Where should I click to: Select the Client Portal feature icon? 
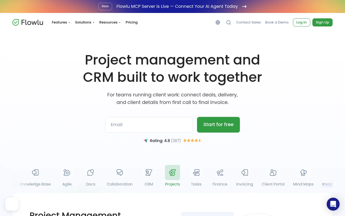point(273,173)
